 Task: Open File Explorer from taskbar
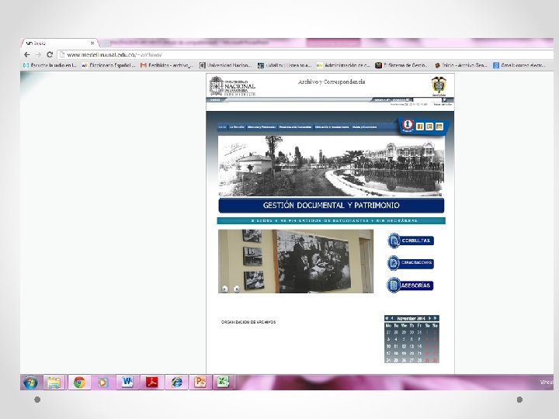54,383
